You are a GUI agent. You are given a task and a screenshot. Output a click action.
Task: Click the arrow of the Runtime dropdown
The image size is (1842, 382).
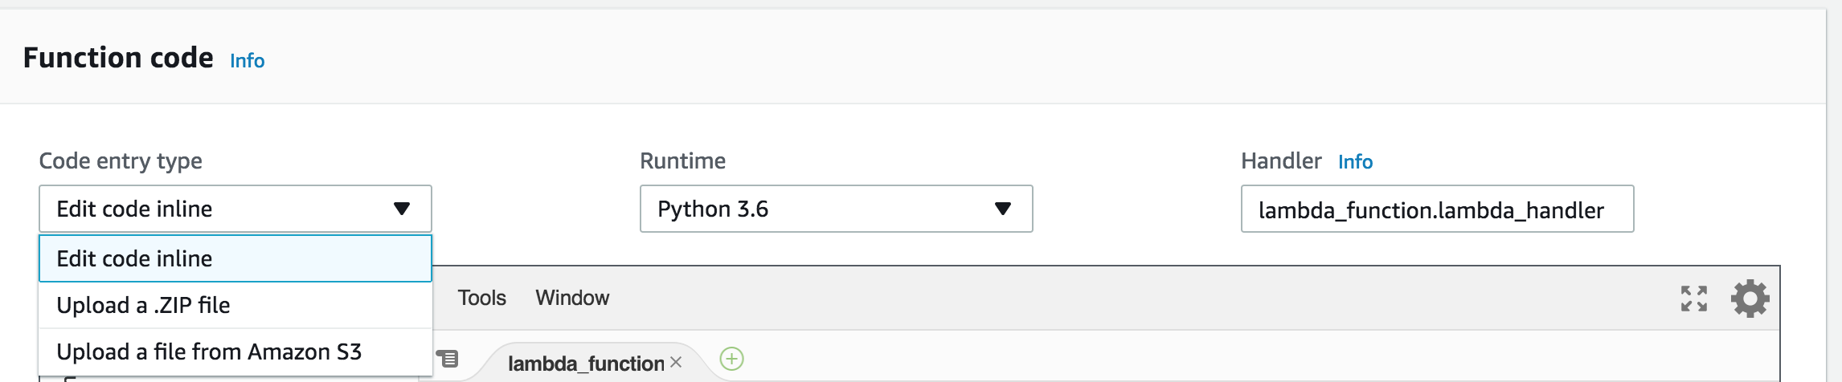pyautogui.click(x=1003, y=209)
